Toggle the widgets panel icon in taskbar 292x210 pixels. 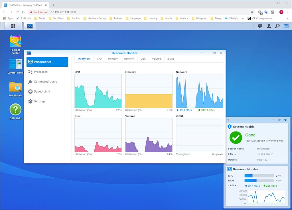[x=286, y=26]
